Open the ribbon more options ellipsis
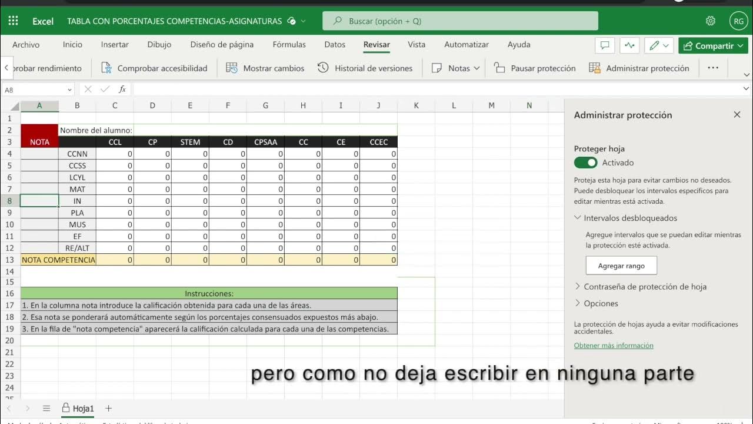The image size is (753, 424). [713, 68]
